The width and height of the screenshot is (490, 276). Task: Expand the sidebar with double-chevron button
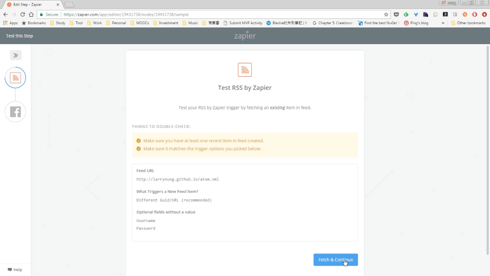click(x=16, y=55)
